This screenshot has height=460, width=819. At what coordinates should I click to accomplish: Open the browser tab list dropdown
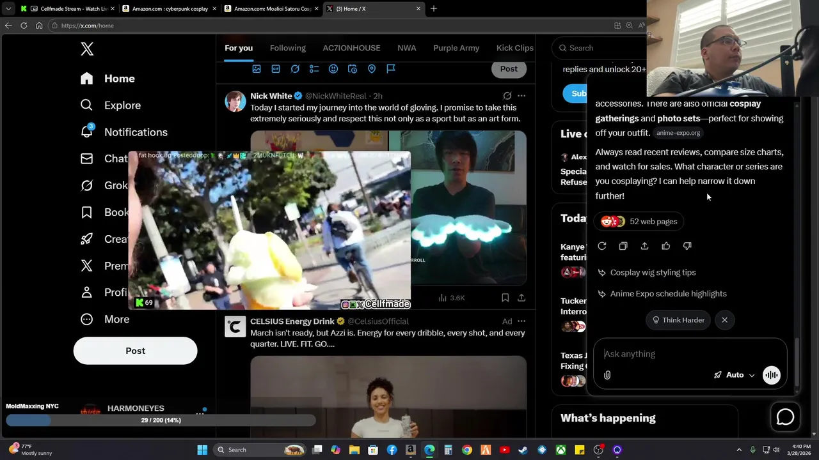pos(8,9)
